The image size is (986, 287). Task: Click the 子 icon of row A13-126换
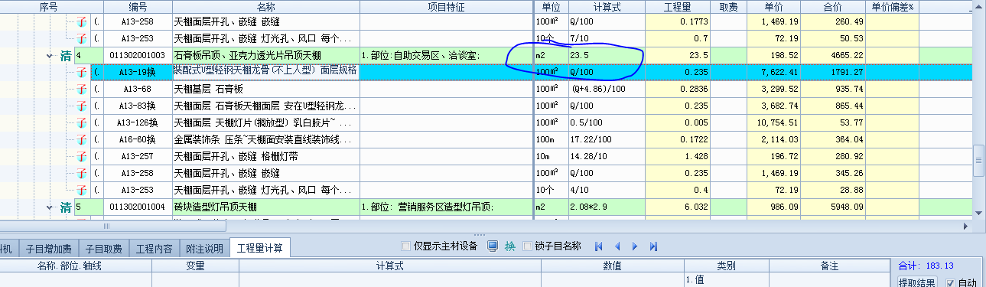pos(81,122)
